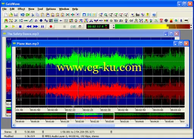Click selection range text 1:58.881 to 2:54.208
Image resolution: width=194 pixels, height=139 pixels.
click(77, 132)
